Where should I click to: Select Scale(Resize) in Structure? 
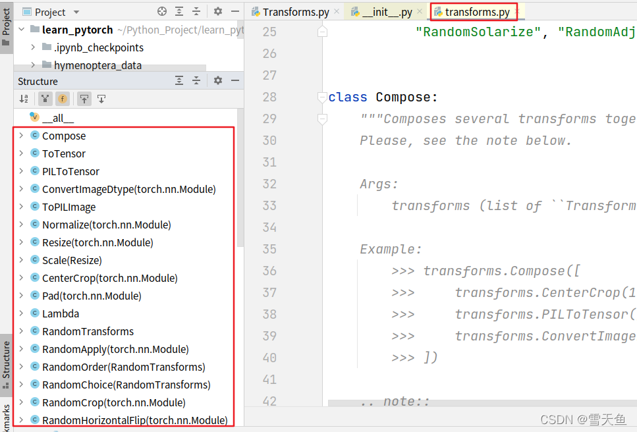point(72,261)
